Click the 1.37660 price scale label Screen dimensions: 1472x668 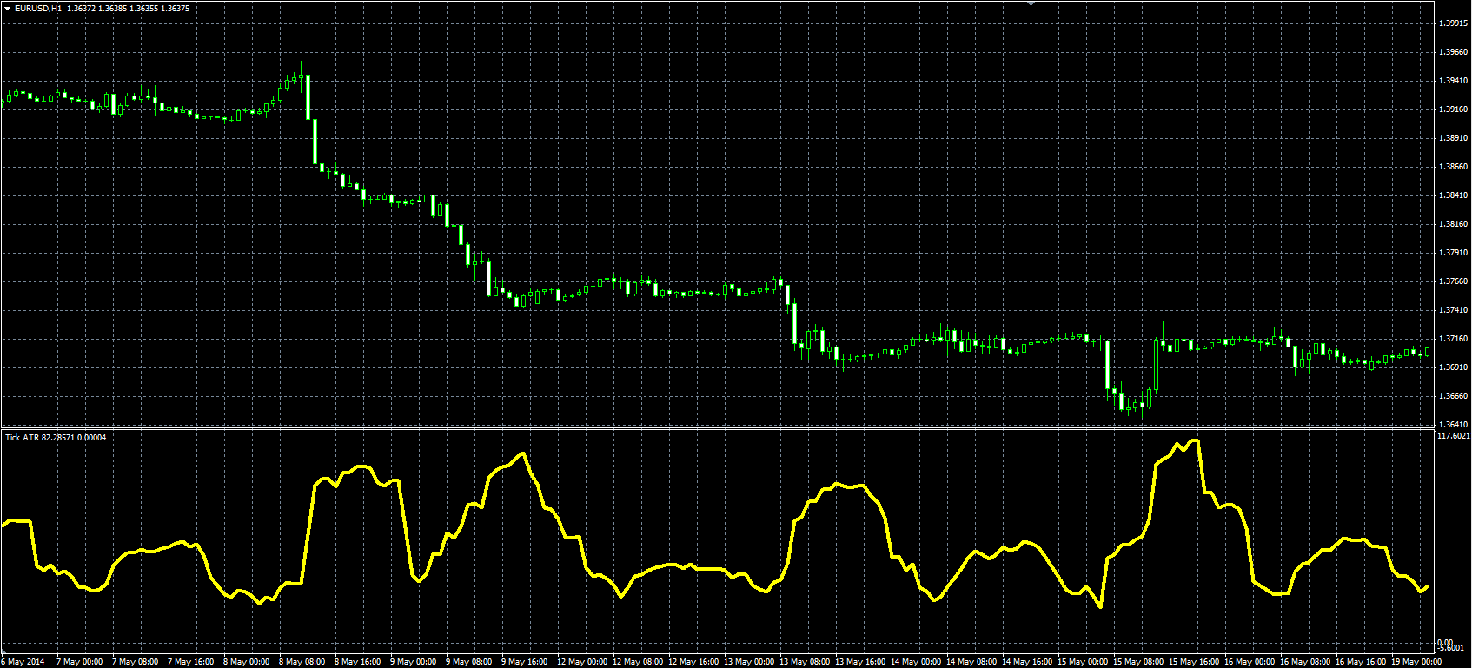point(1453,281)
